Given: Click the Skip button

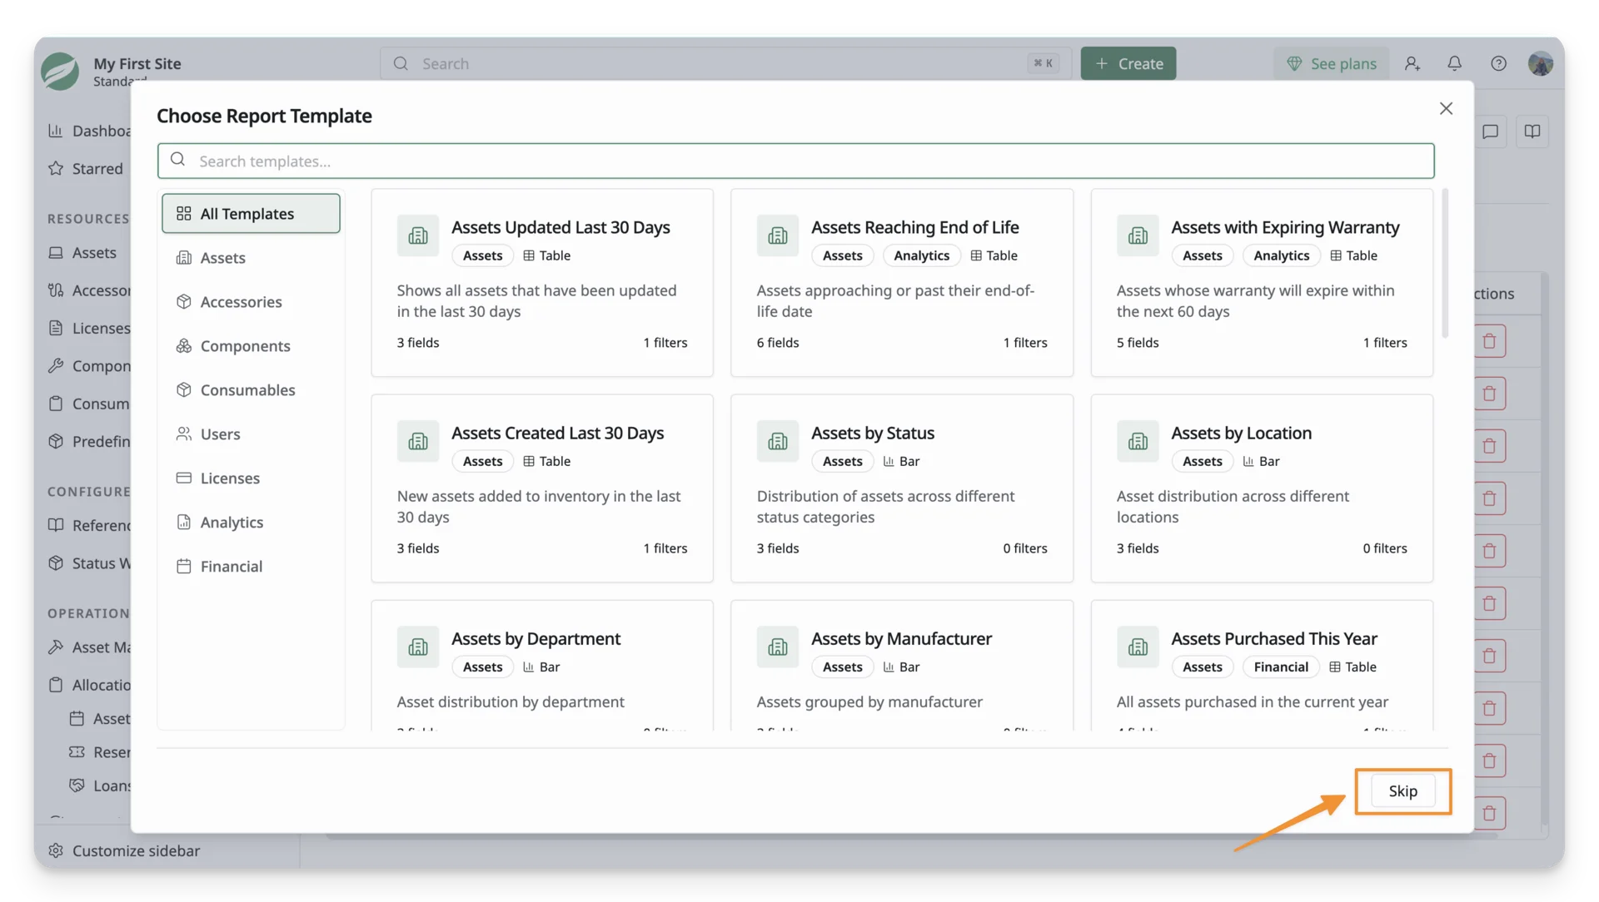Looking at the screenshot, I should tap(1402, 790).
